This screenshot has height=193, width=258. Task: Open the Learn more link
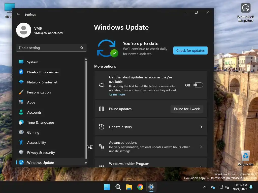(x=117, y=94)
